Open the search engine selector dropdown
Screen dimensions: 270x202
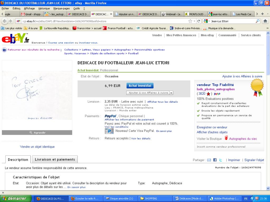(x=207, y=21)
